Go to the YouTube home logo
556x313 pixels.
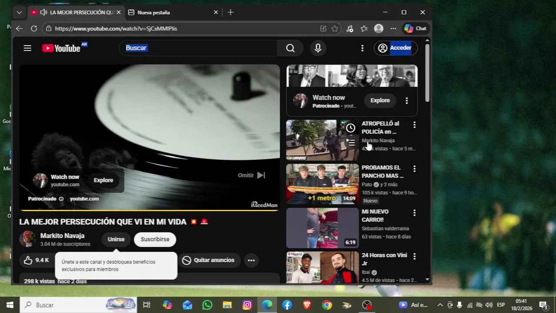coord(61,48)
